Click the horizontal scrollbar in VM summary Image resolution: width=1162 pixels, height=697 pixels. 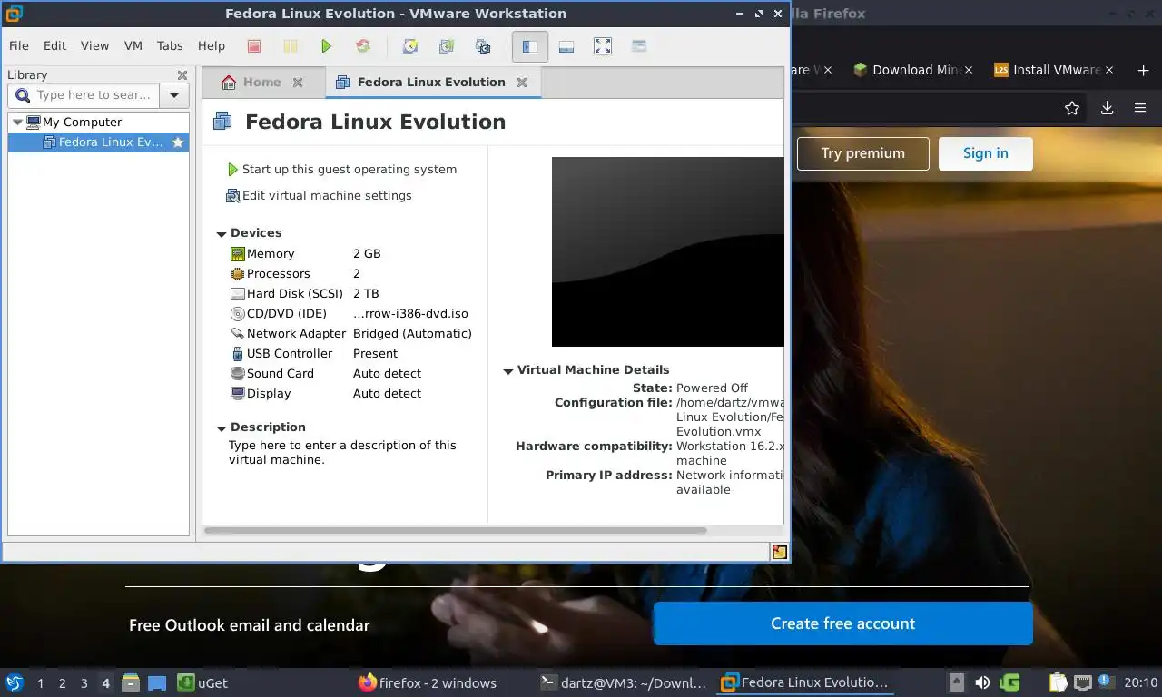456,530
